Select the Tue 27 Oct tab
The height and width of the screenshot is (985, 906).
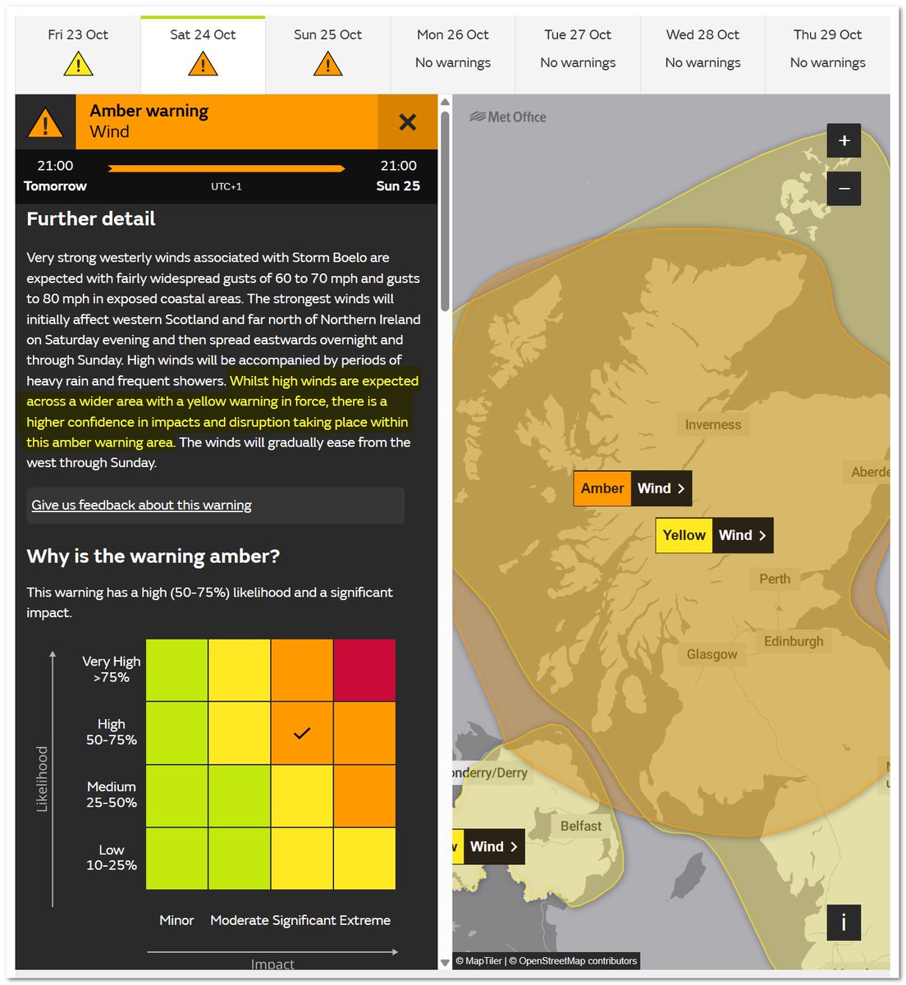(578, 55)
